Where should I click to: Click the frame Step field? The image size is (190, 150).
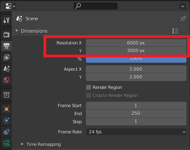136,121
